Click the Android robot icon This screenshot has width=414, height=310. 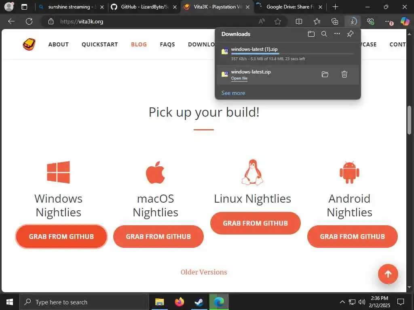click(x=349, y=173)
